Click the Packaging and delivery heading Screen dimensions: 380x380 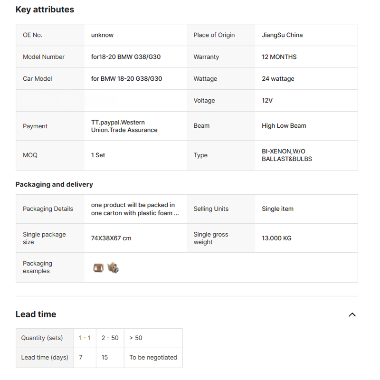point(54,184)
